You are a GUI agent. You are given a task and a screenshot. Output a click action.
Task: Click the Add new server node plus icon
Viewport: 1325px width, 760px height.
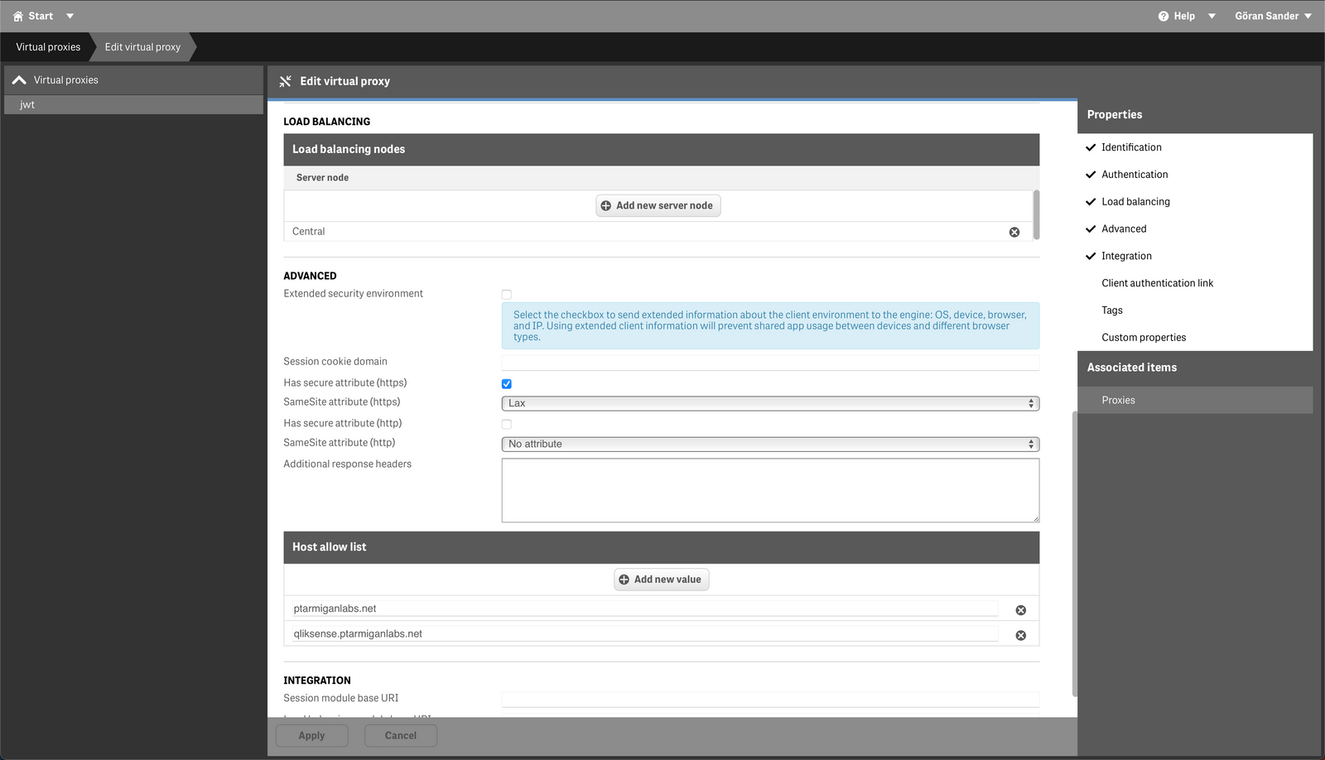coord(605,205)
